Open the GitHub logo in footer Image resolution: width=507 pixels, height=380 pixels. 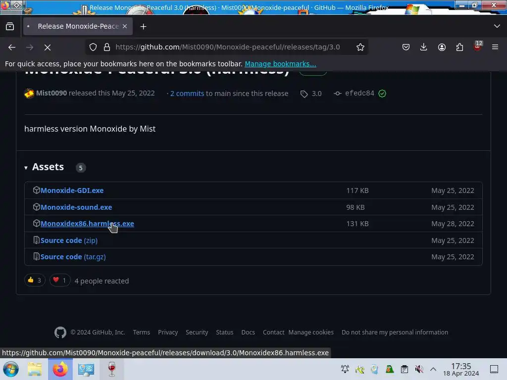tap(60, 332)
